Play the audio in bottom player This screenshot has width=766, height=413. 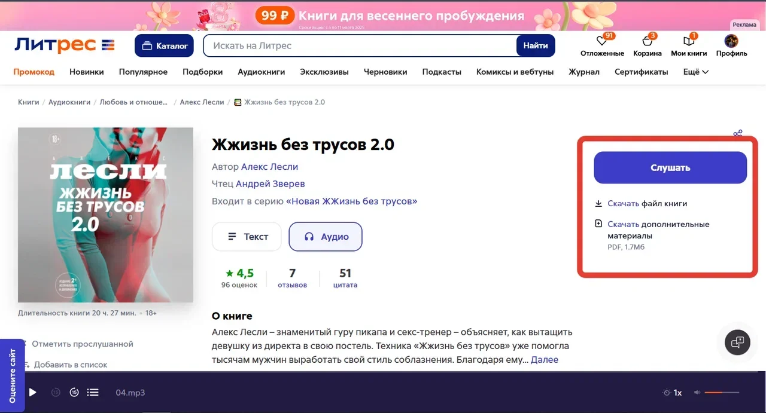pyautogui.click(x=33, y=393)
